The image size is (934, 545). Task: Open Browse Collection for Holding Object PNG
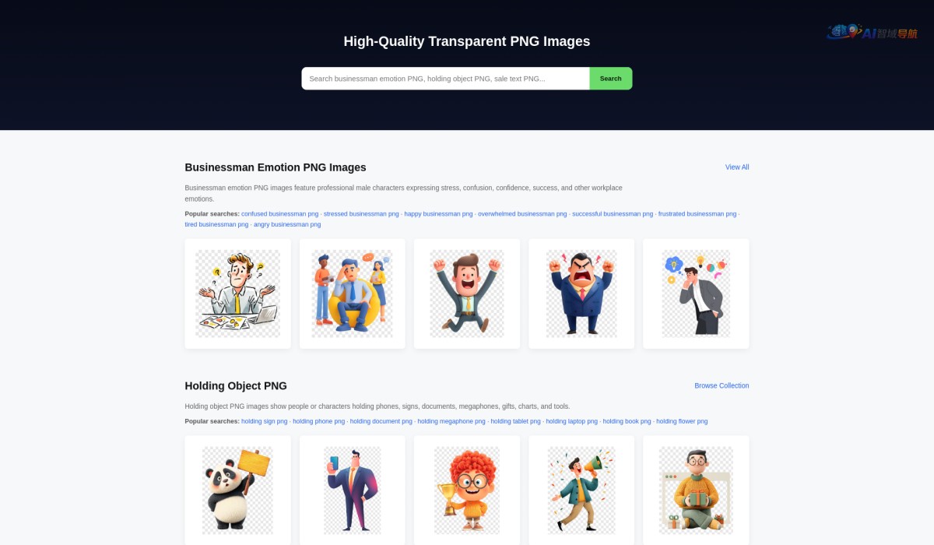(x=722, y=386)
